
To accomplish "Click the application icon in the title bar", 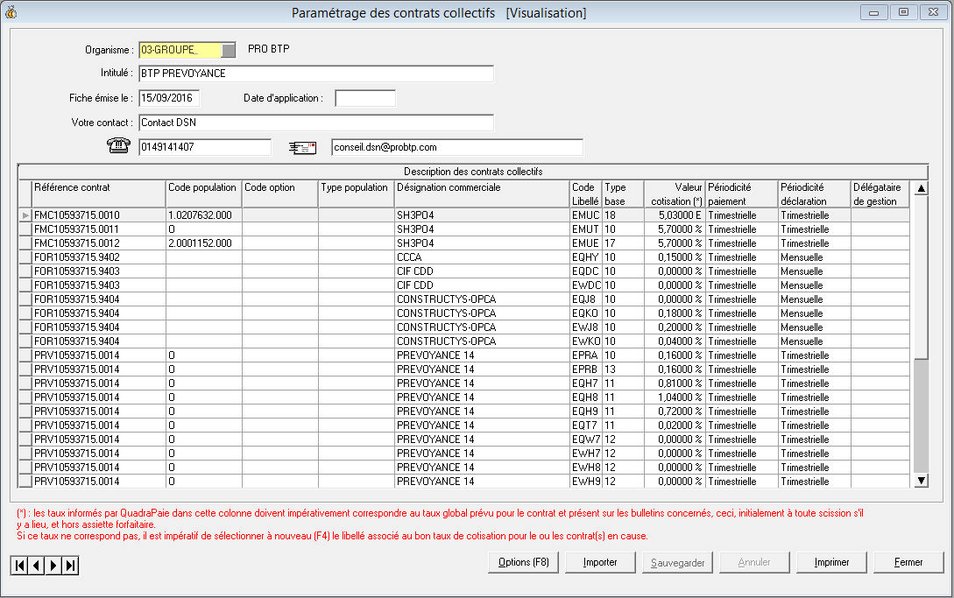I will (11, 12).
